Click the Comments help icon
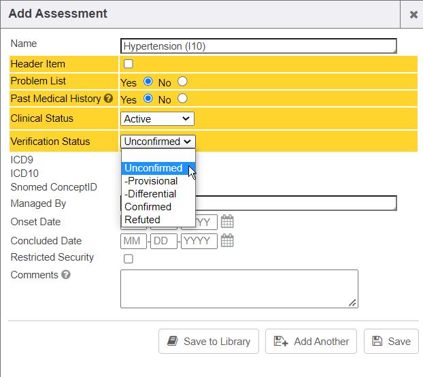 (66, 275)
